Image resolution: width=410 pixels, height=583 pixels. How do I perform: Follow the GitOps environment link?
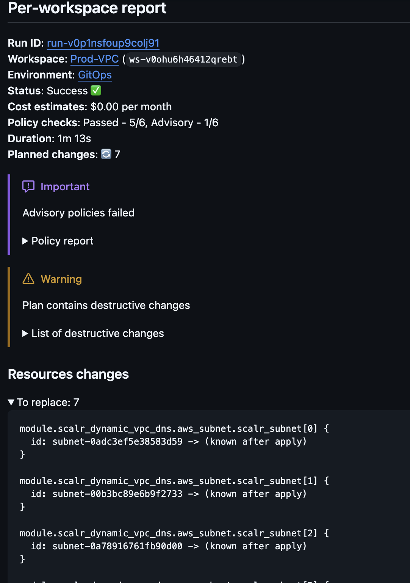pos(95,75)
